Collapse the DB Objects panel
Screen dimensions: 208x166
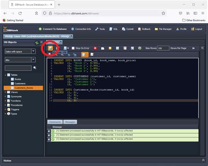point(42,42)
